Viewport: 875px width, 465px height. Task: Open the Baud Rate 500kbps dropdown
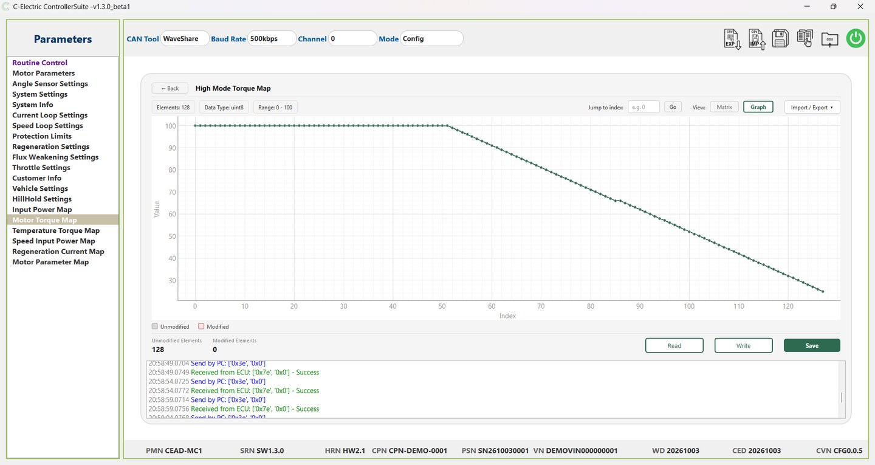272,38
